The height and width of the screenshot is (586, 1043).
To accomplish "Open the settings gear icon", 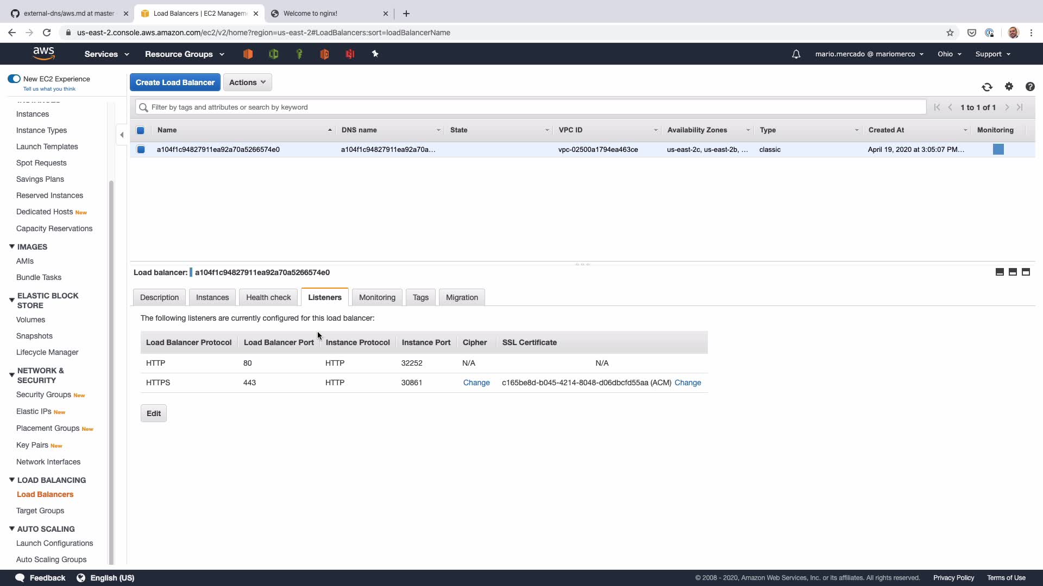I will [1009, 87].
